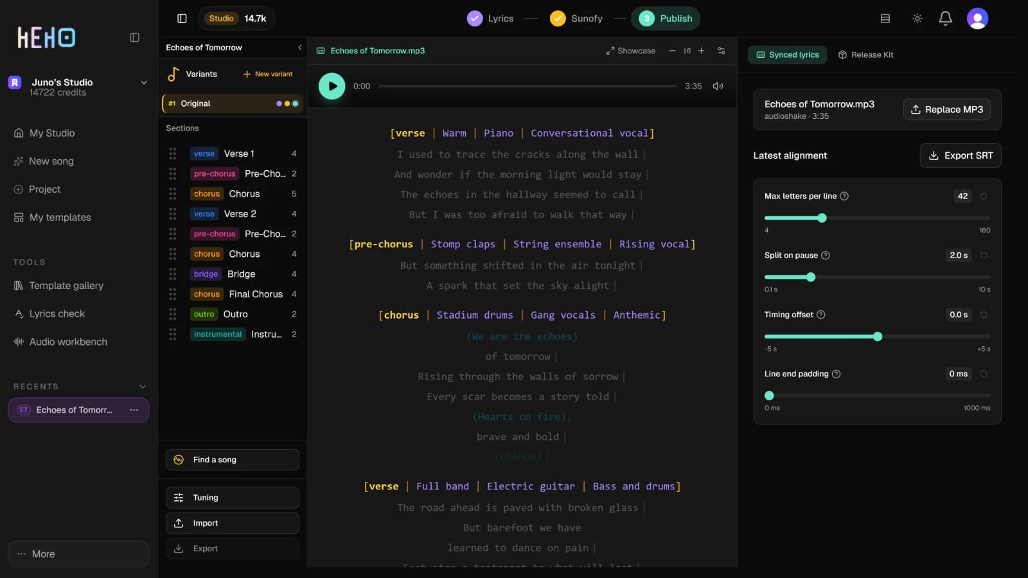Select the Bridge section row
This screenshot has height=578, width=1028.
(x=233, y=274)
